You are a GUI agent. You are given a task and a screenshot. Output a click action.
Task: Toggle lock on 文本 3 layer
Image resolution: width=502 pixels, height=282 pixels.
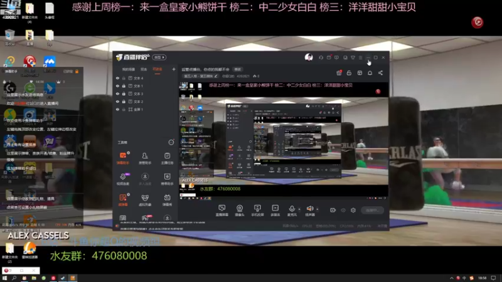(124, 93)
